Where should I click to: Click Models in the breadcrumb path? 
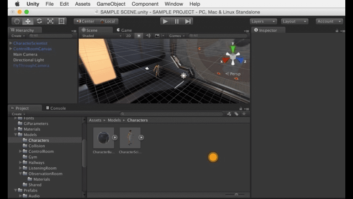coord(114,120)
